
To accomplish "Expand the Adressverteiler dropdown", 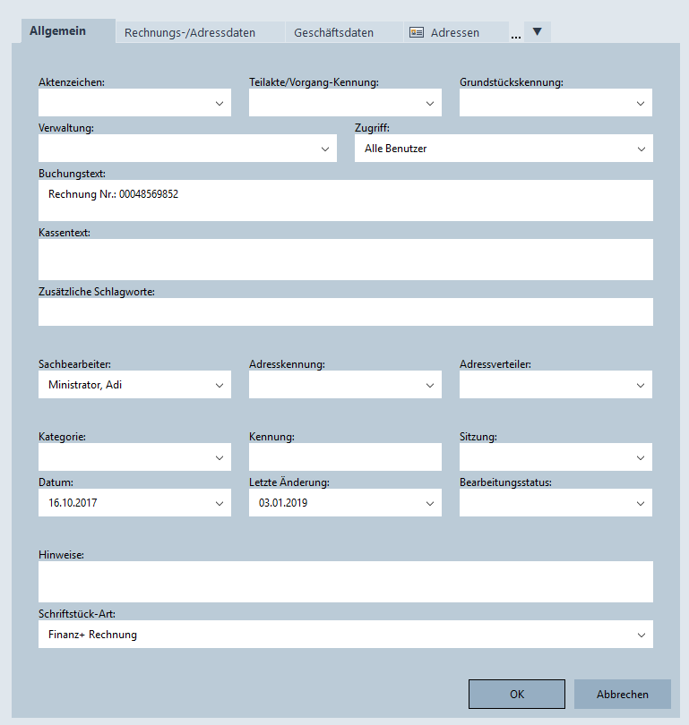I will 641,385.
